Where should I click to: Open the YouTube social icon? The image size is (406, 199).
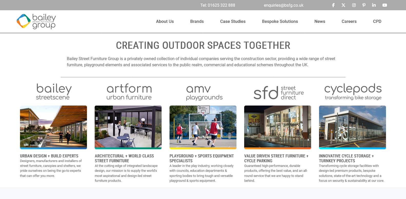point(385,5)
